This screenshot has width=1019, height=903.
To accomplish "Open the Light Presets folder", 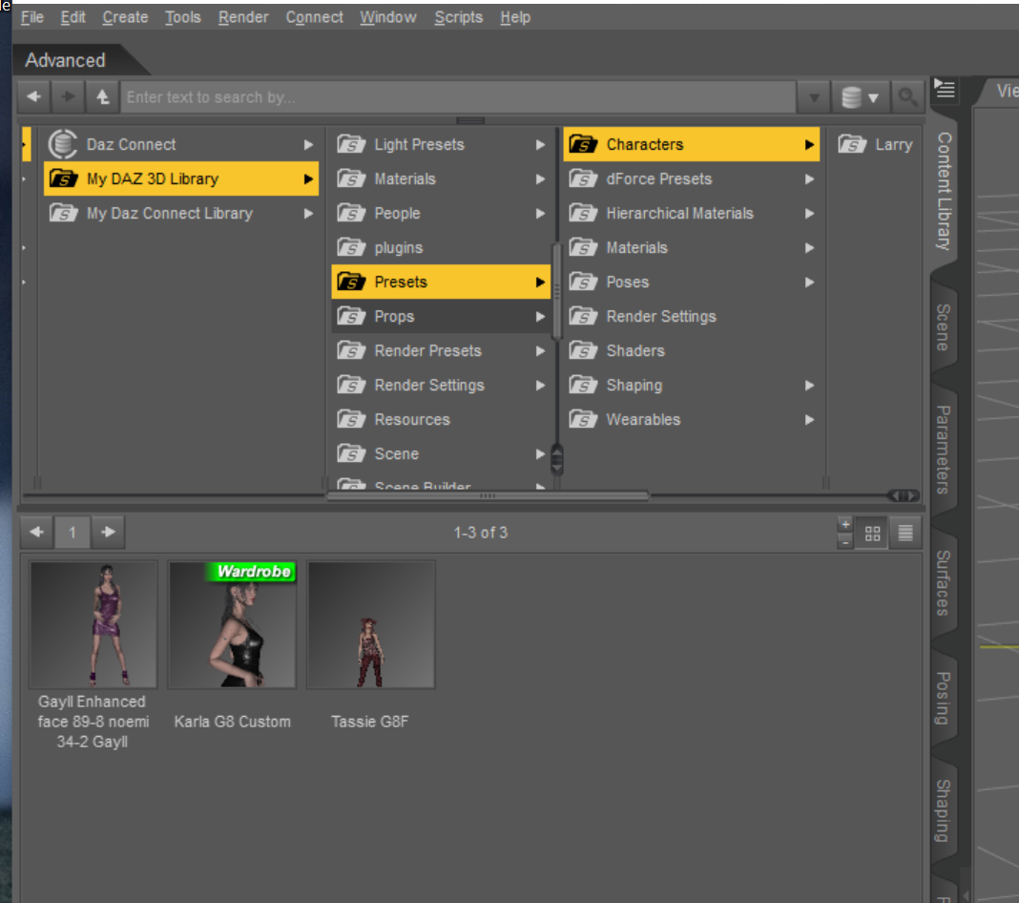I will (441, 144).
